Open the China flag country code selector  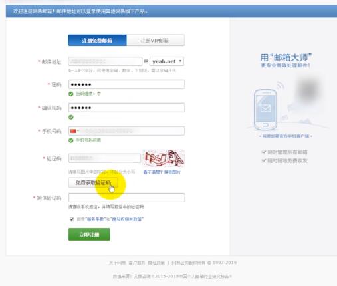(74, 131)
